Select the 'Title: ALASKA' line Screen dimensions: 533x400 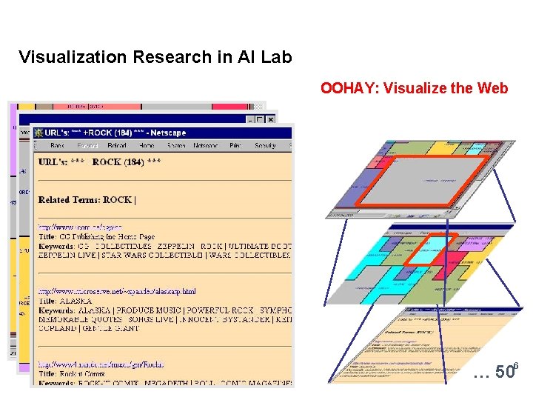pos(65,301)
